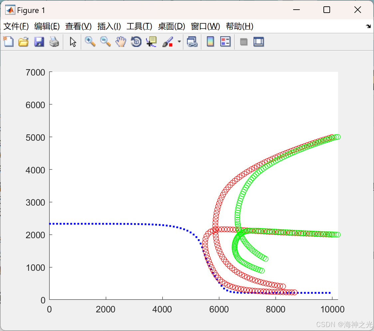
Task: Minimize the Figure 1 window
Action: [296, 10]
